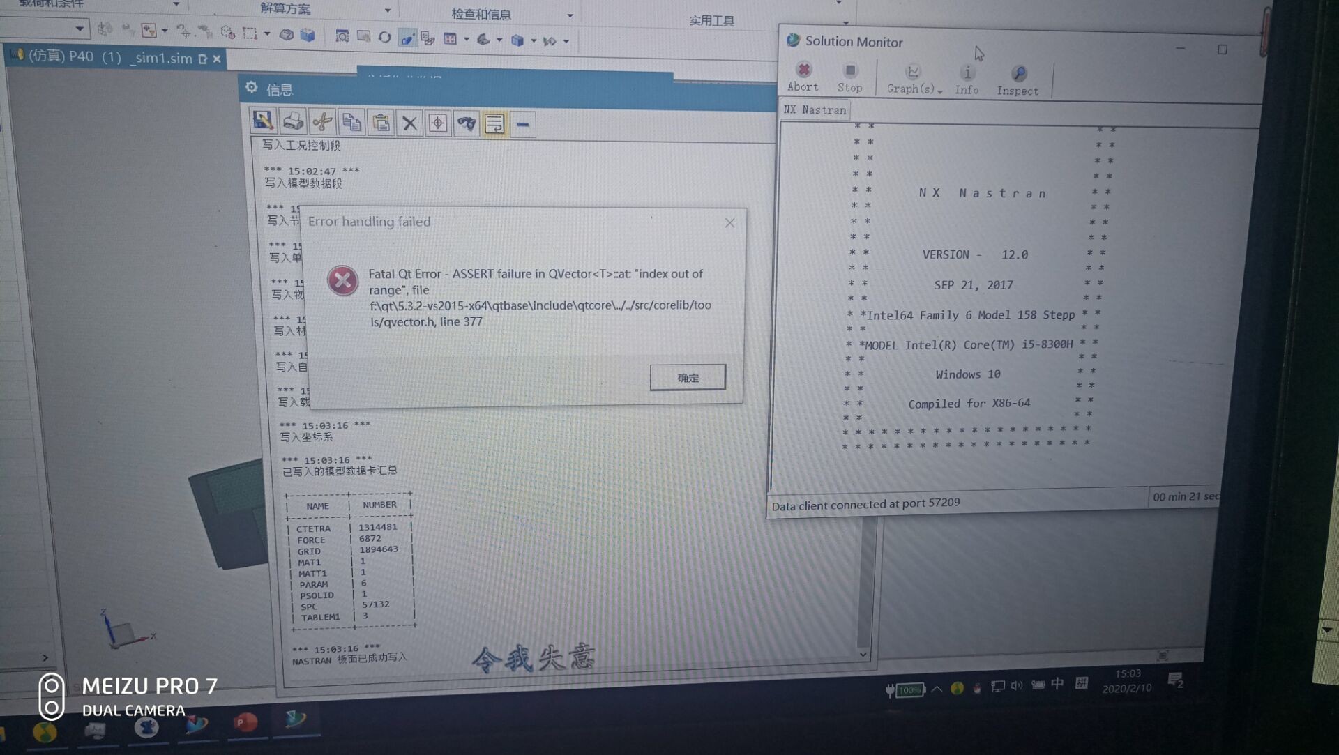Open the 信息 window gear settings icon

252,88
